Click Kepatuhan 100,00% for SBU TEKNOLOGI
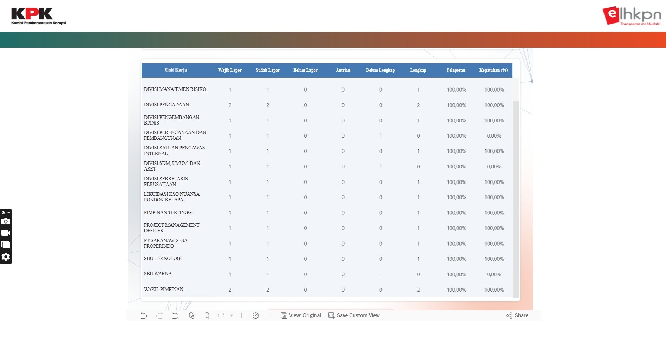This screenshot has height=346, width=666. coord(494,259)
